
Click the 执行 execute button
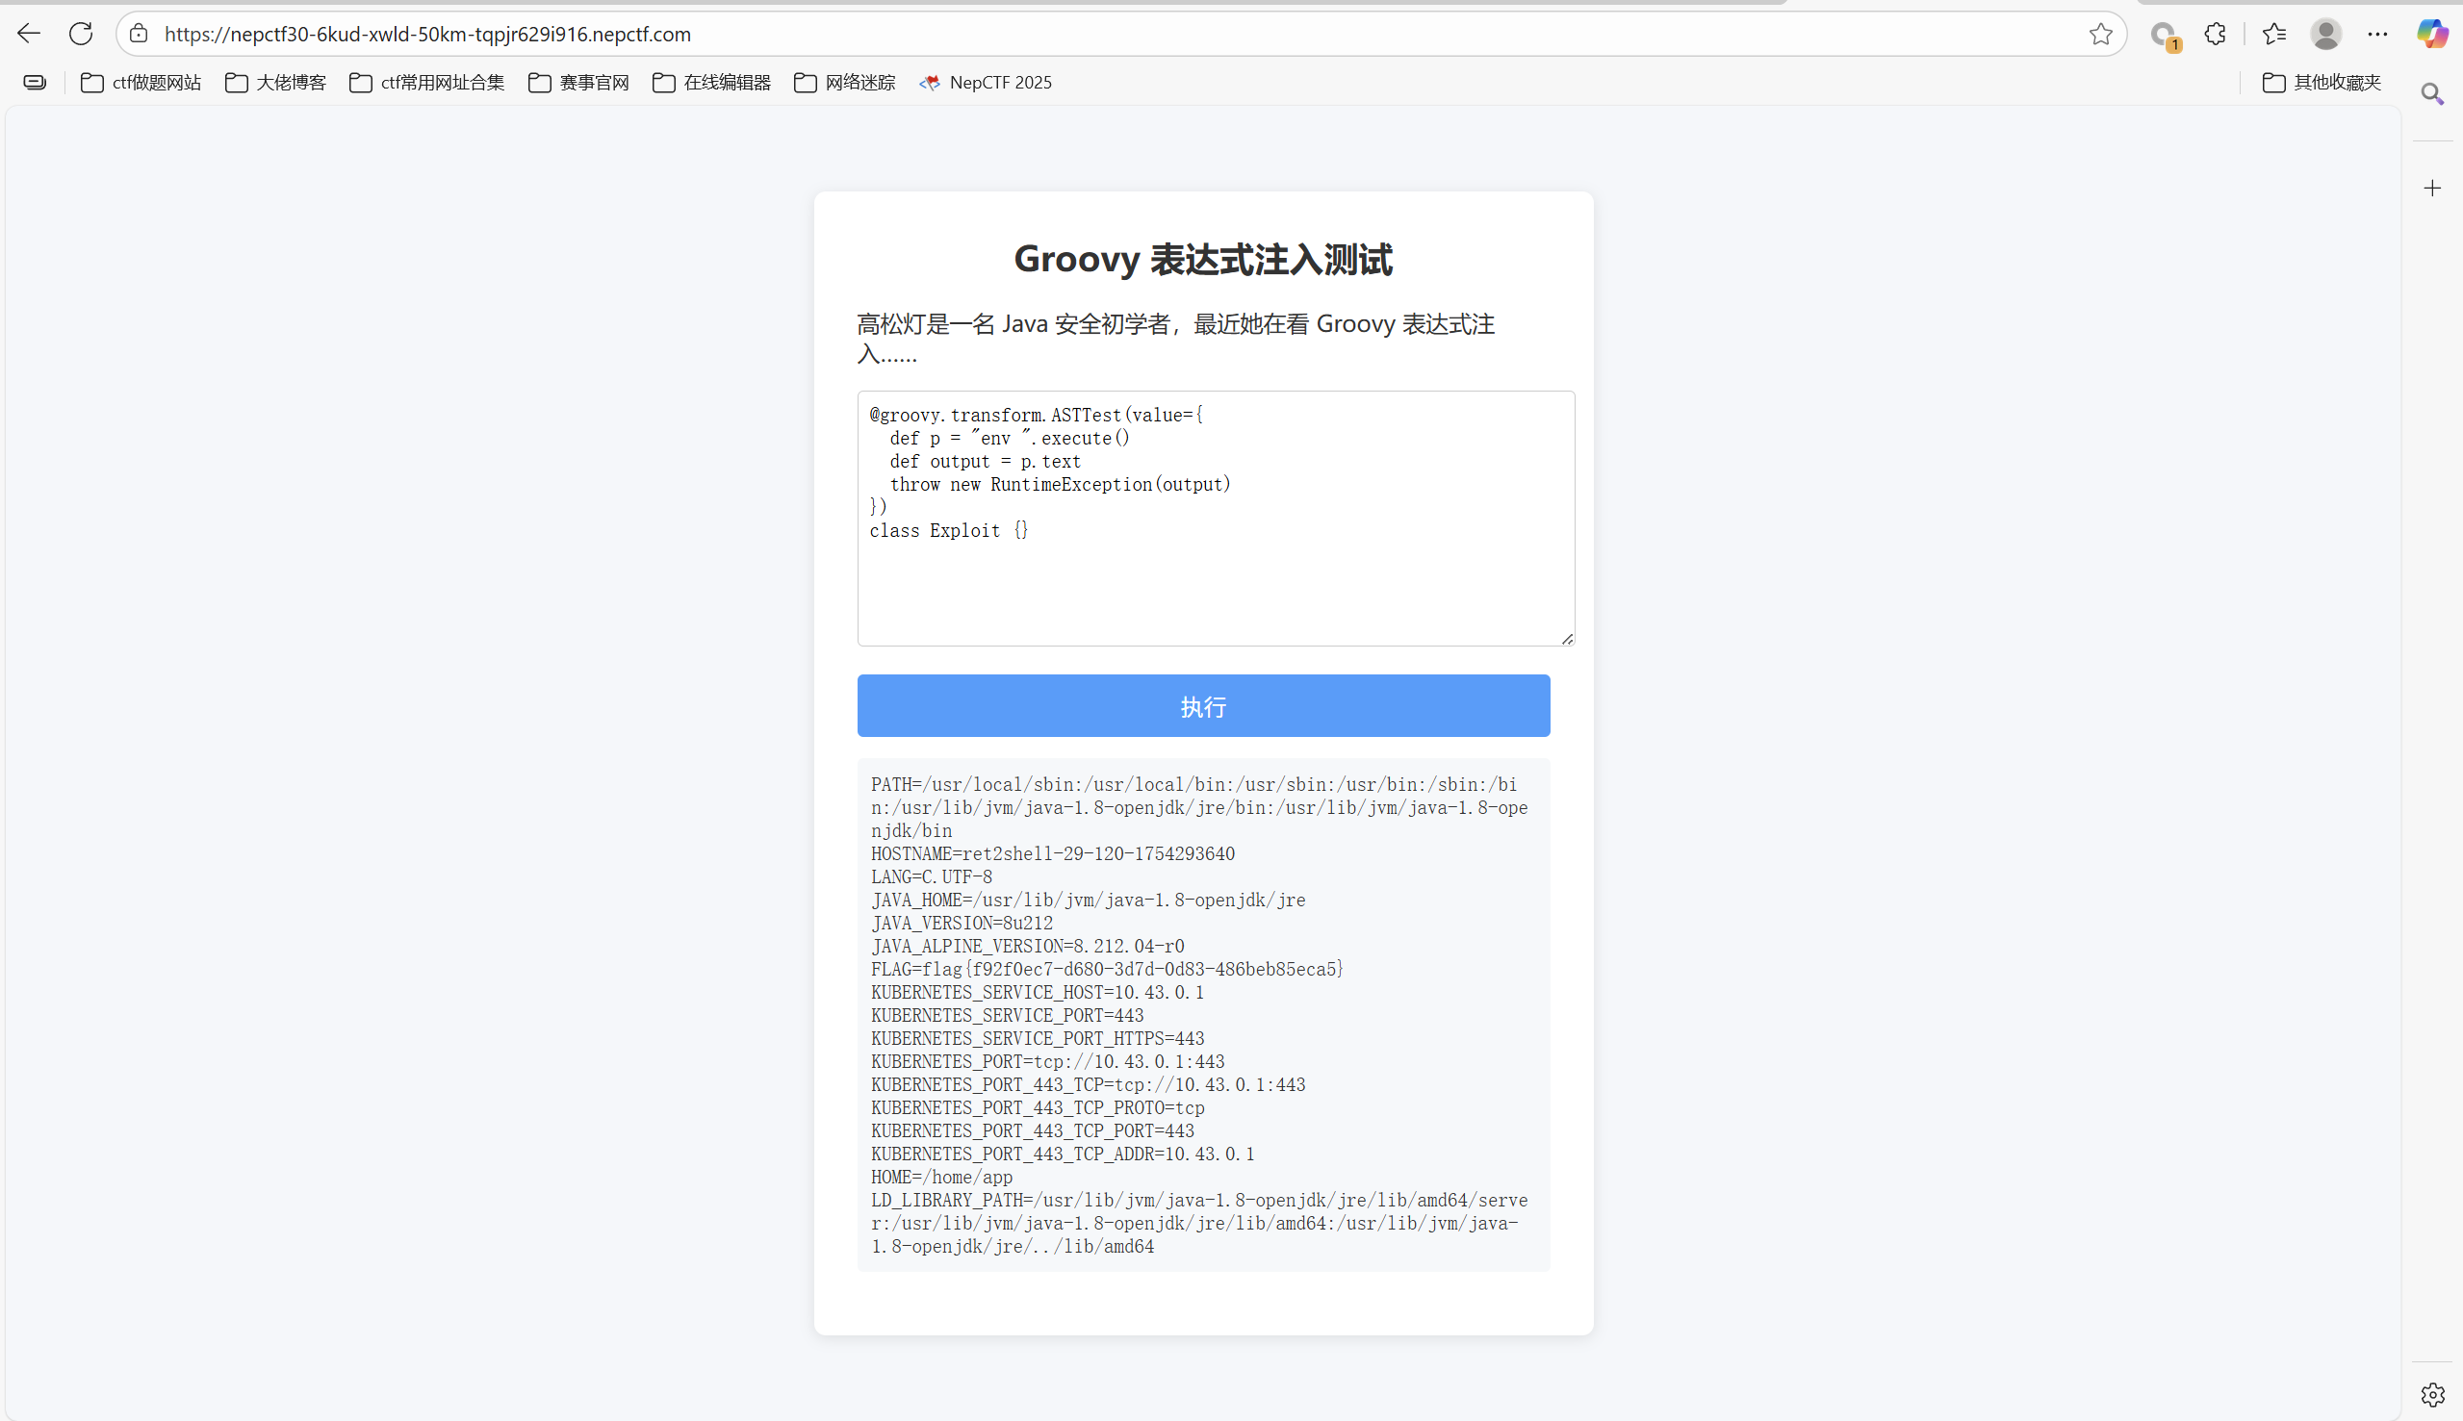tap(1203, 705)
